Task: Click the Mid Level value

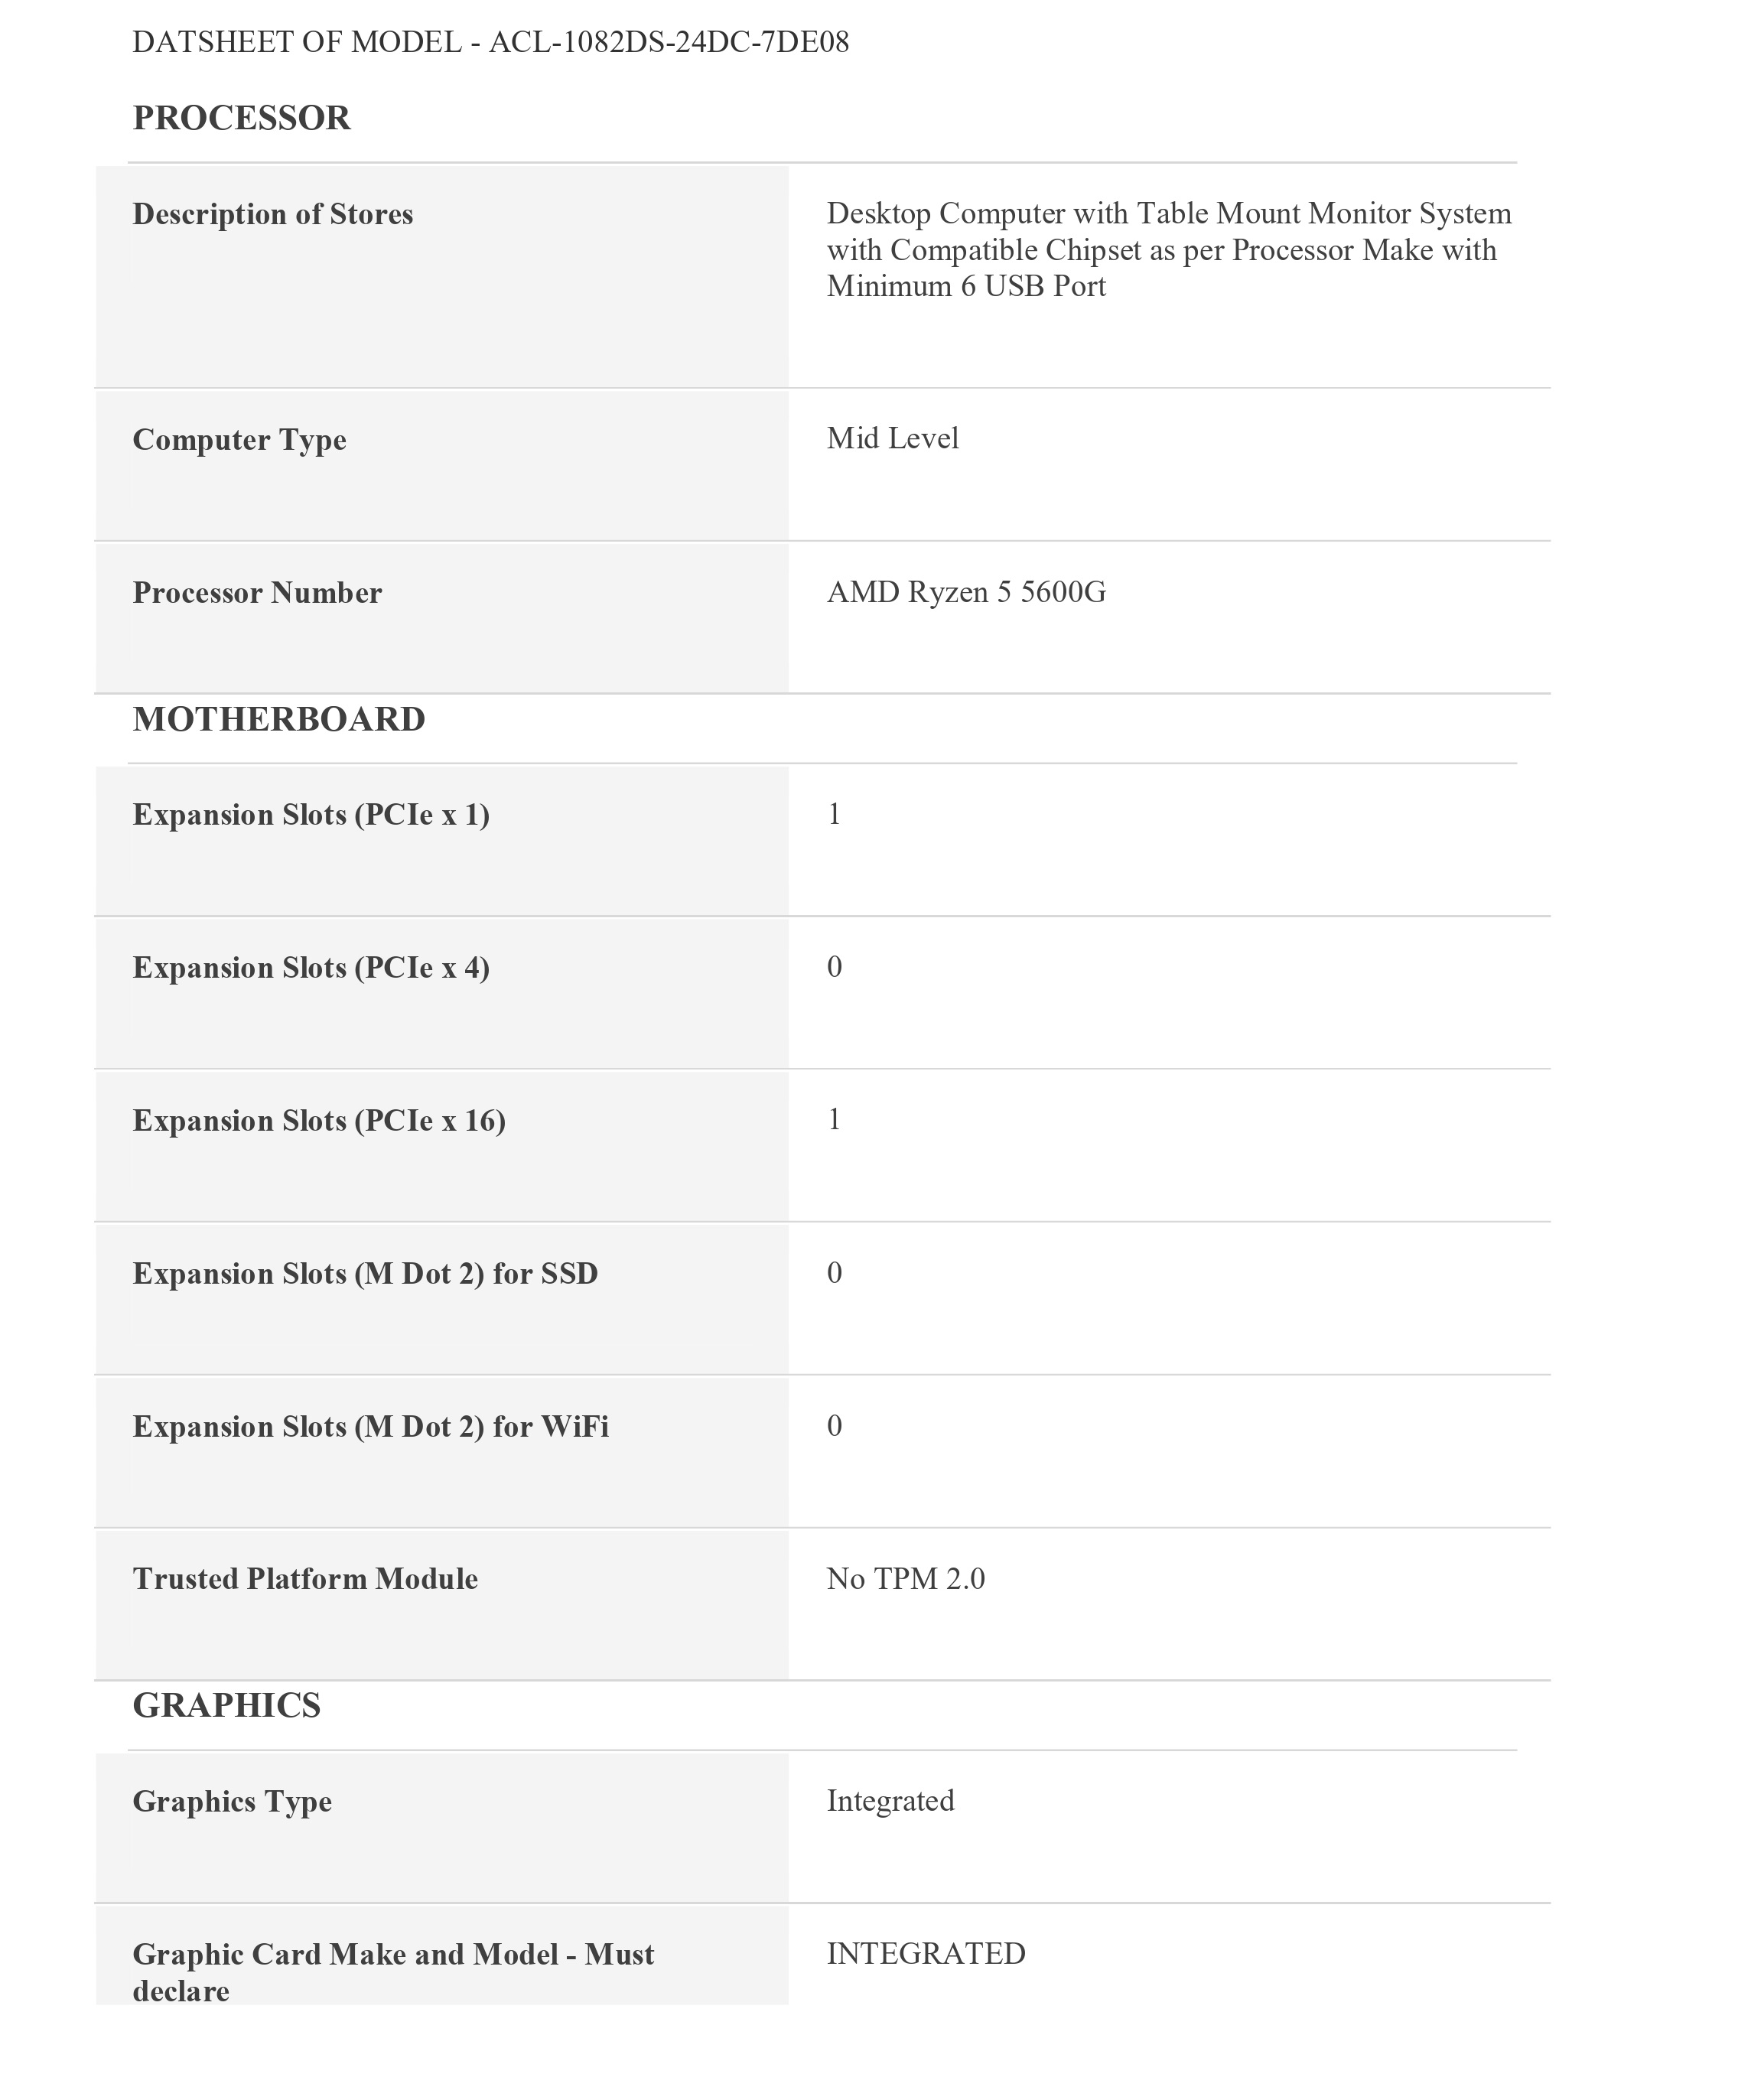Action: (892, 438)
